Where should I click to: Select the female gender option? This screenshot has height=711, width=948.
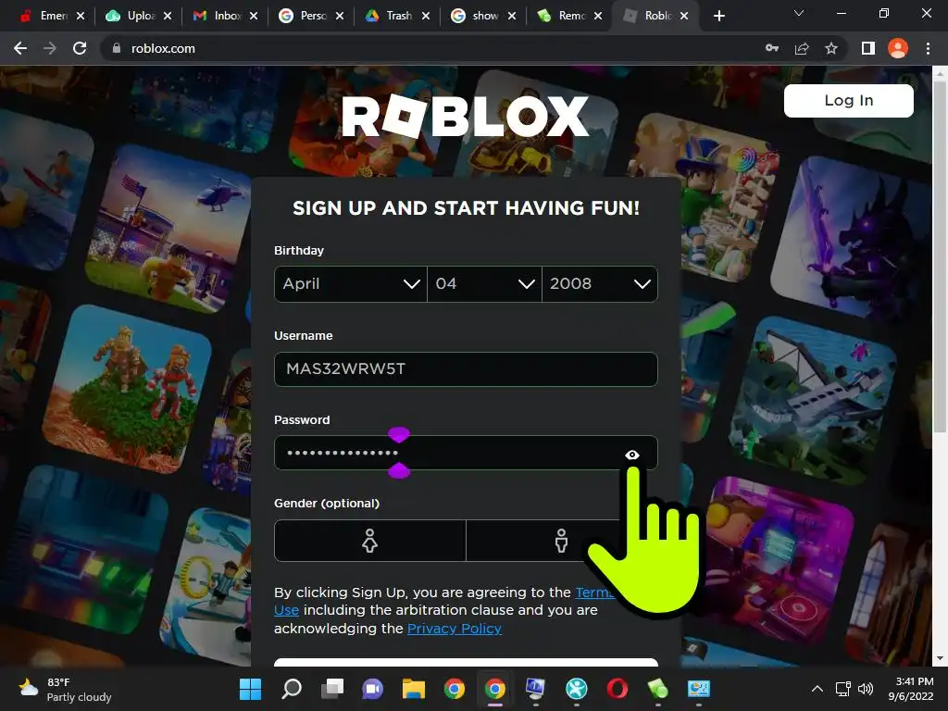[x=370, y=541]
